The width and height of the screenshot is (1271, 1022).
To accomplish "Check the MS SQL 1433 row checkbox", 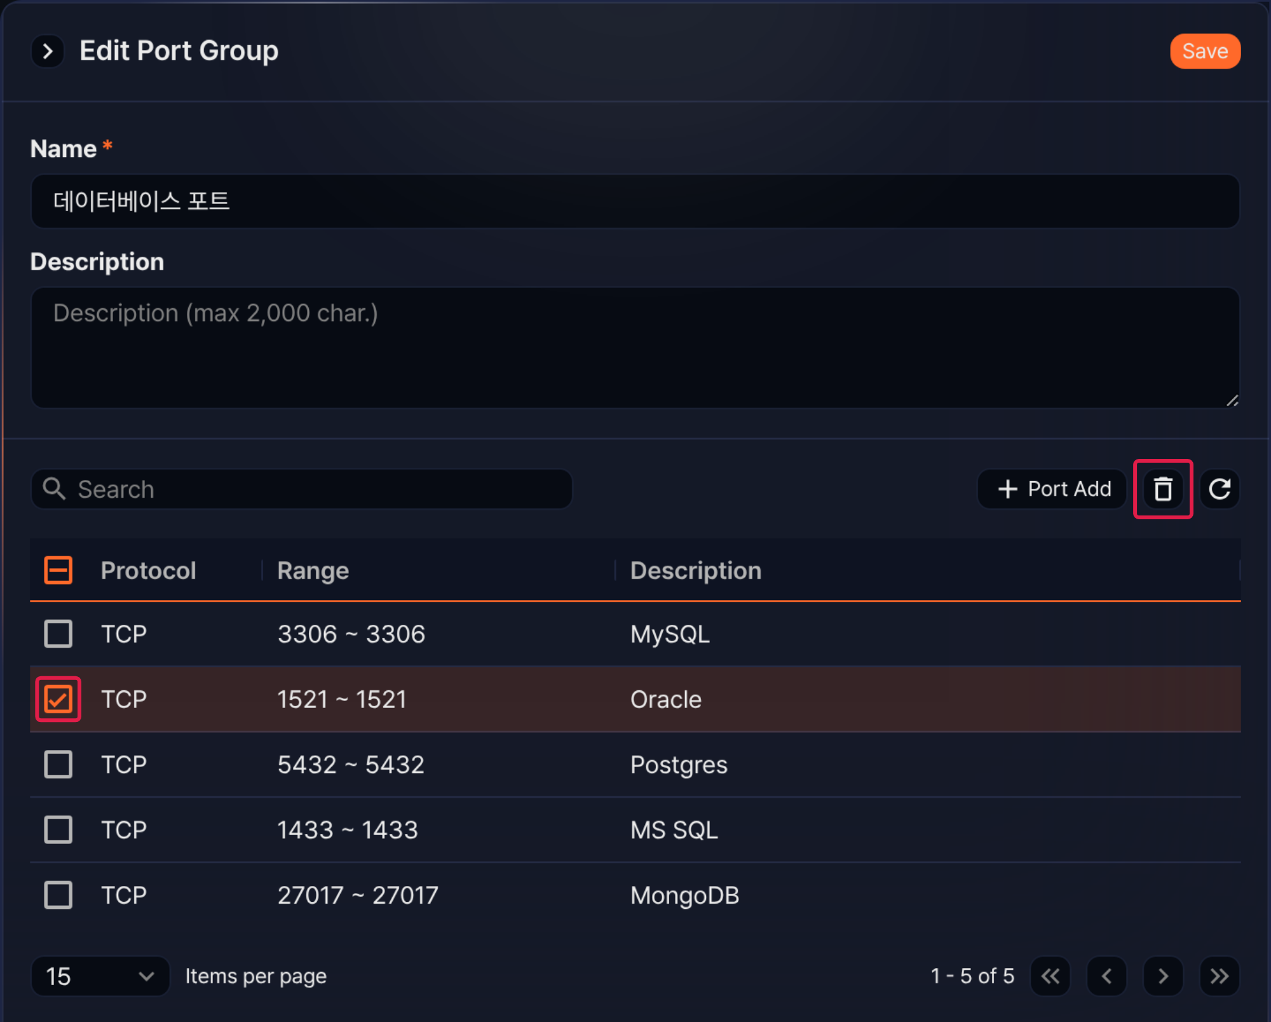I will pos(58,830).
